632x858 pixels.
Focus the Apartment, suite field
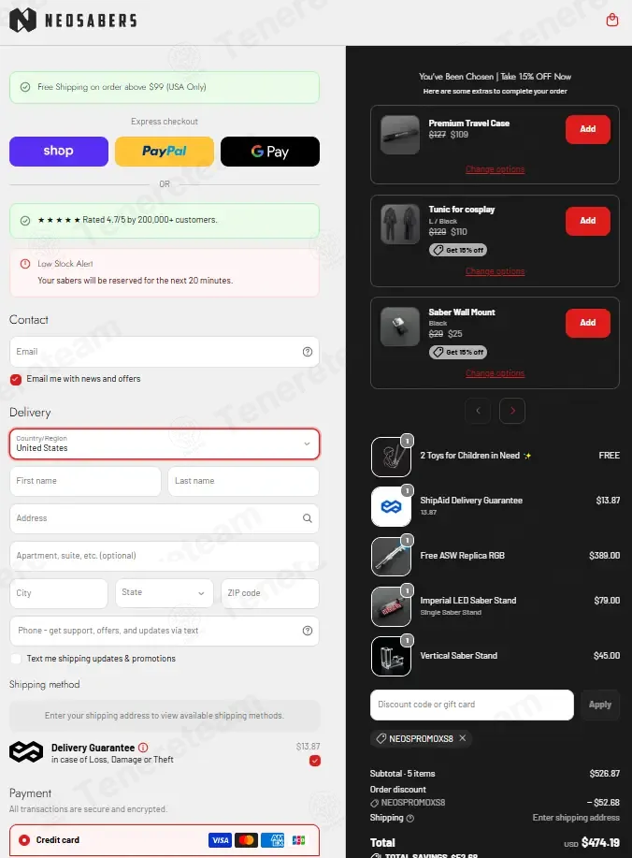(x=165, y=556)
